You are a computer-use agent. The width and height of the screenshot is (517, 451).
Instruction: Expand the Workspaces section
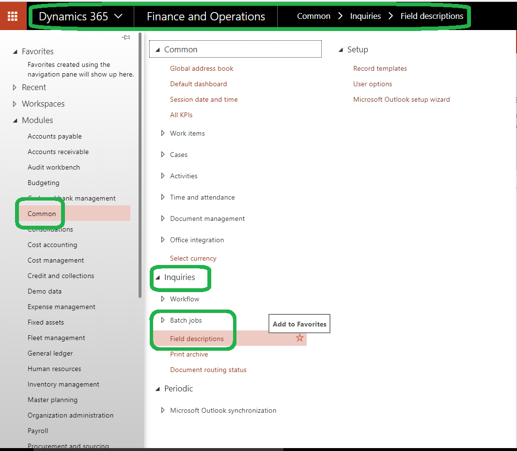pos(15,104)
